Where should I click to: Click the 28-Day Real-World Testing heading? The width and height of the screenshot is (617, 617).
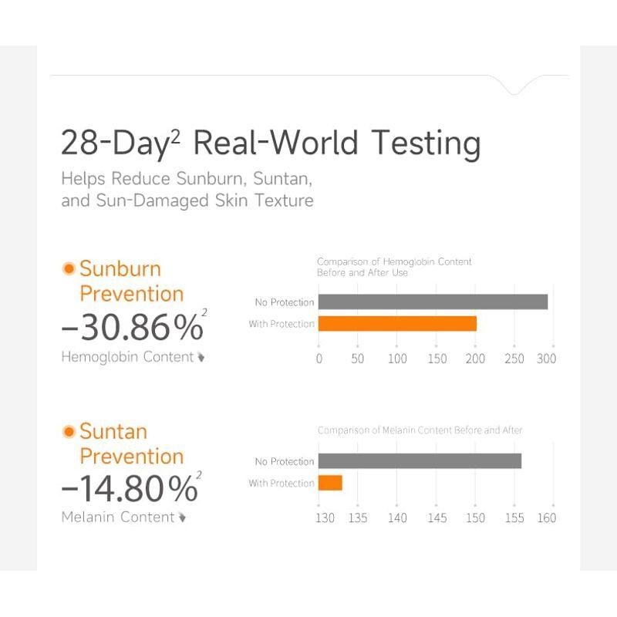(x=270, y=144)
